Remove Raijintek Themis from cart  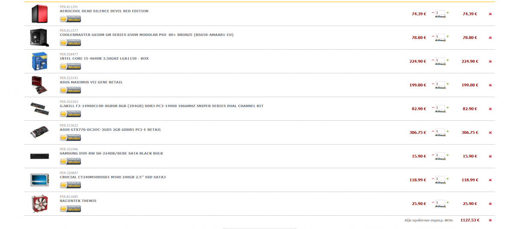490,204
